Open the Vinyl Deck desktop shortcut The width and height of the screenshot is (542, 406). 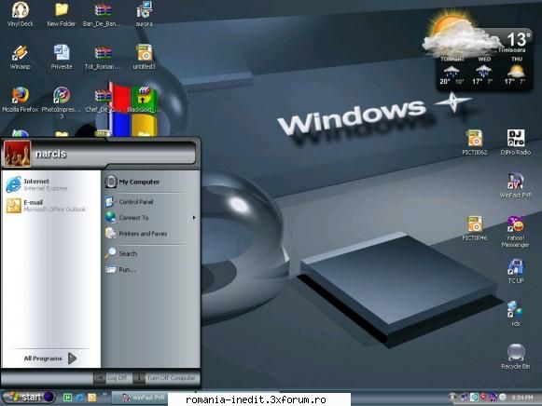tap(20, 14)
